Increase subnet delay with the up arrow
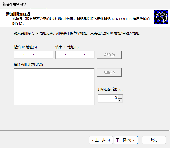The width and height of the screenshot is (170, 148). [x=120, y=97]
